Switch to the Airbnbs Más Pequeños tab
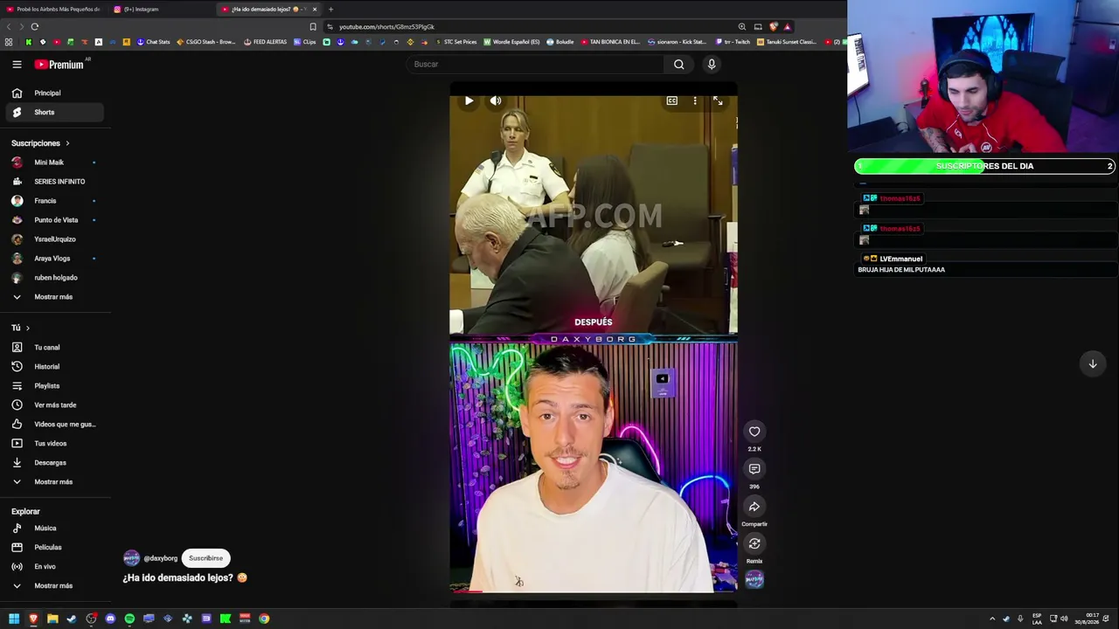This screenshot has height=629, width=1119. point(54,9)
